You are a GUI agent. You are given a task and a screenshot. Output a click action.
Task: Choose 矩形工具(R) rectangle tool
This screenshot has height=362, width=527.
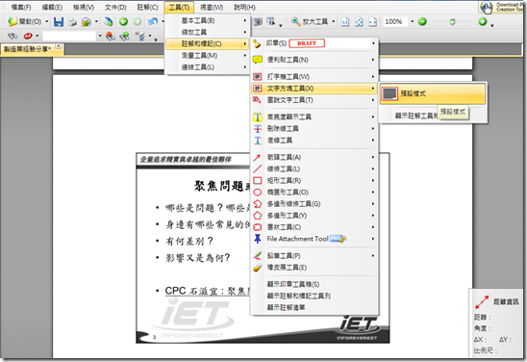(314, 181)
